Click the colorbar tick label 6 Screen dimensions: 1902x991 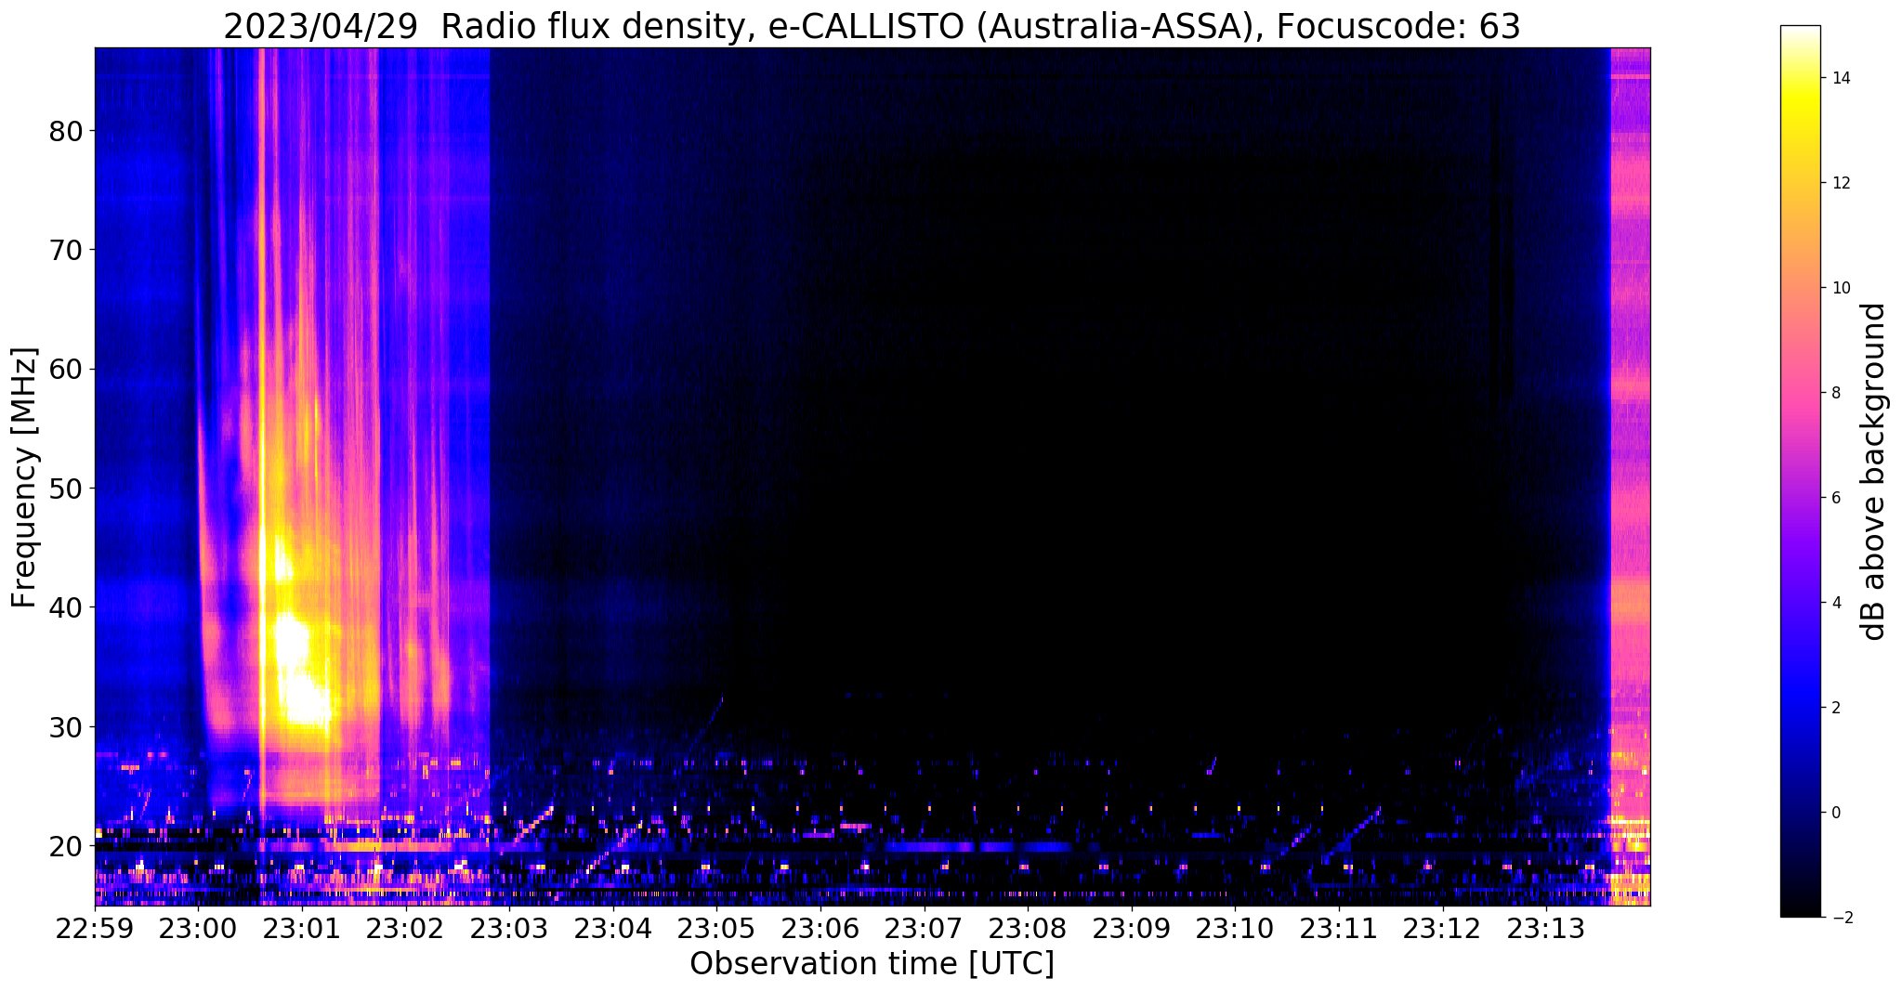[1835, 498]
